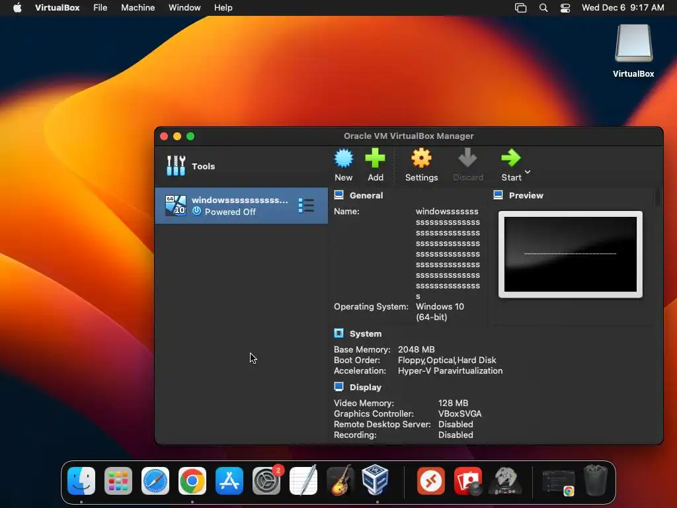
Task: Open the game controller emulator Dock icon
Action: click(x=505, y=481)
